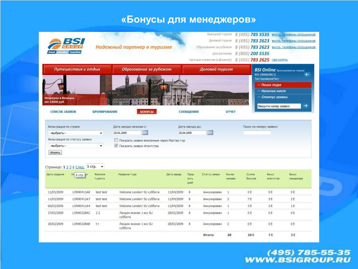Click Статус заявки column header
Image resolution: width=358 pixels, height=269 pixels.
(x=211, y=174)
